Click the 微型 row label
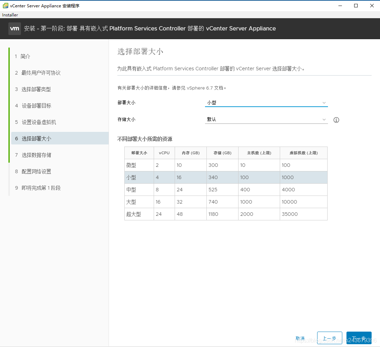The height and width of the screenshot is (347, 380). click(x=131, y=165)
